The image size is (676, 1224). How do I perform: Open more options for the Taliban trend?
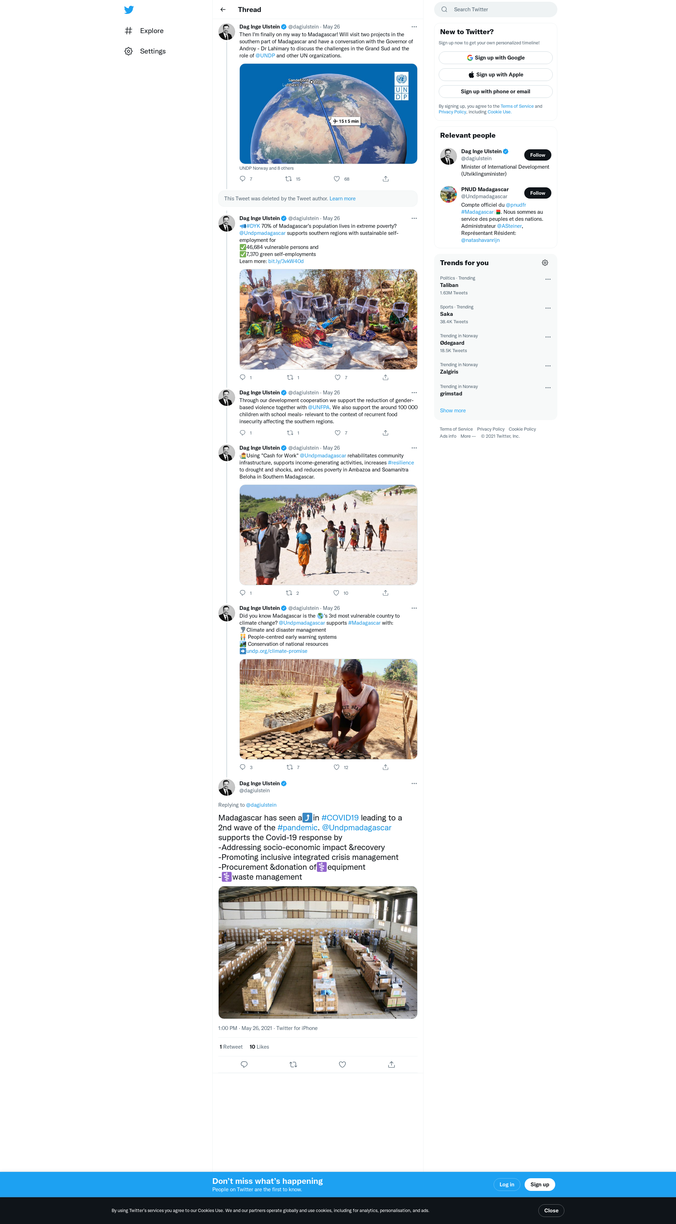pos(548,279)
